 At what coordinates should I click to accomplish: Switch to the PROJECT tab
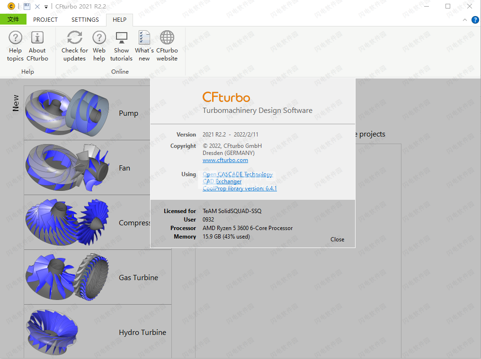(x=45, y=19)
